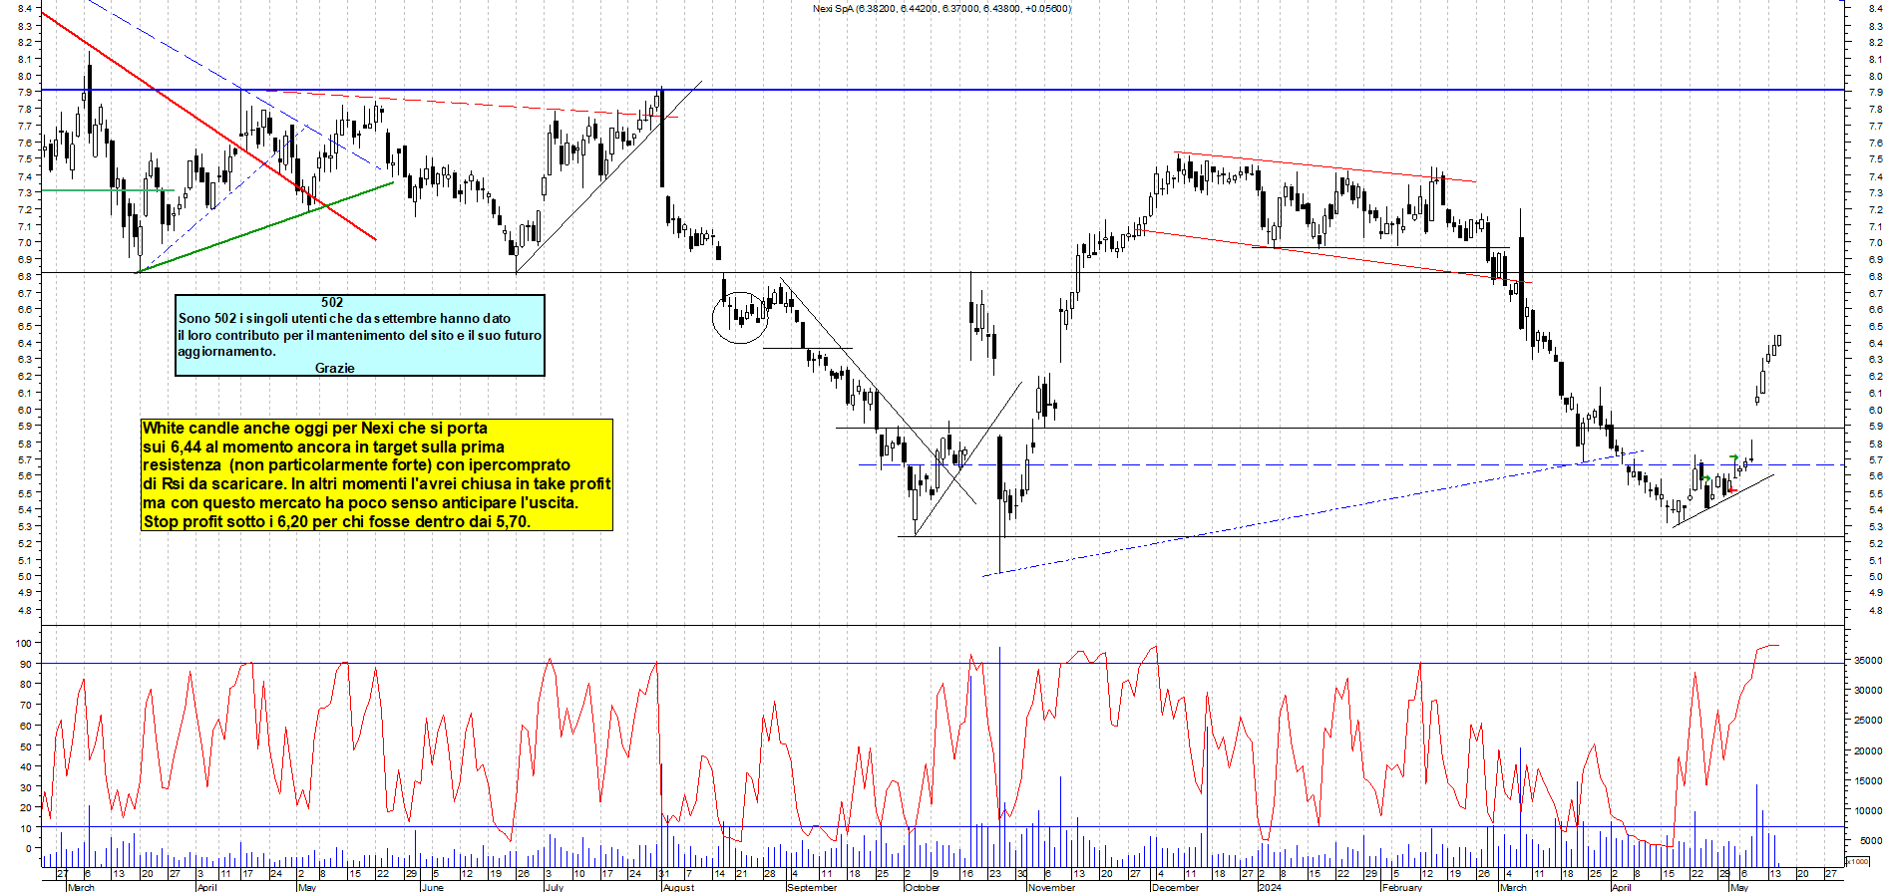1885x892 pixels.
Task: Click the "100" label on the RSI axis
Action: (24, 643)
